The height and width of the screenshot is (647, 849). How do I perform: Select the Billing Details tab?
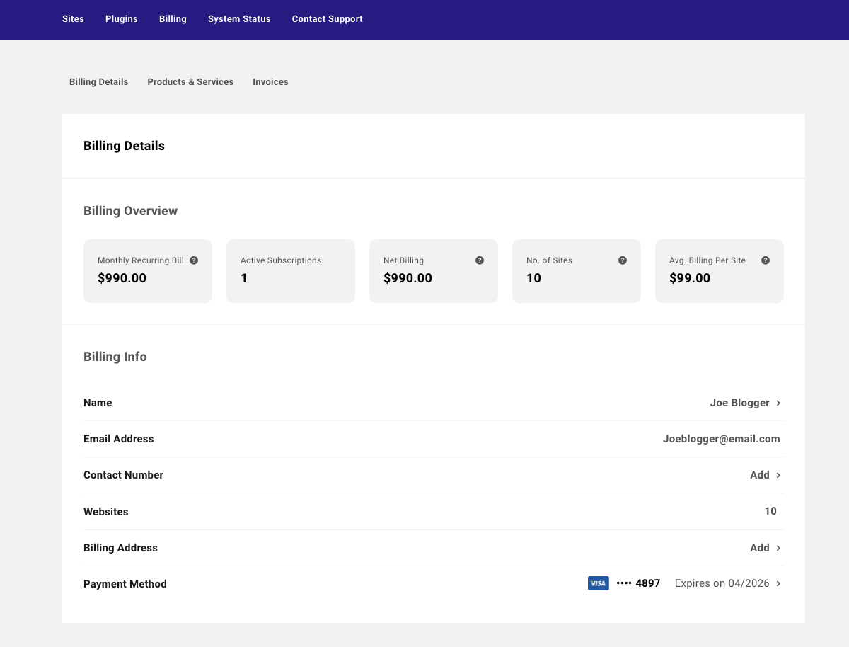tap(98, 81)
